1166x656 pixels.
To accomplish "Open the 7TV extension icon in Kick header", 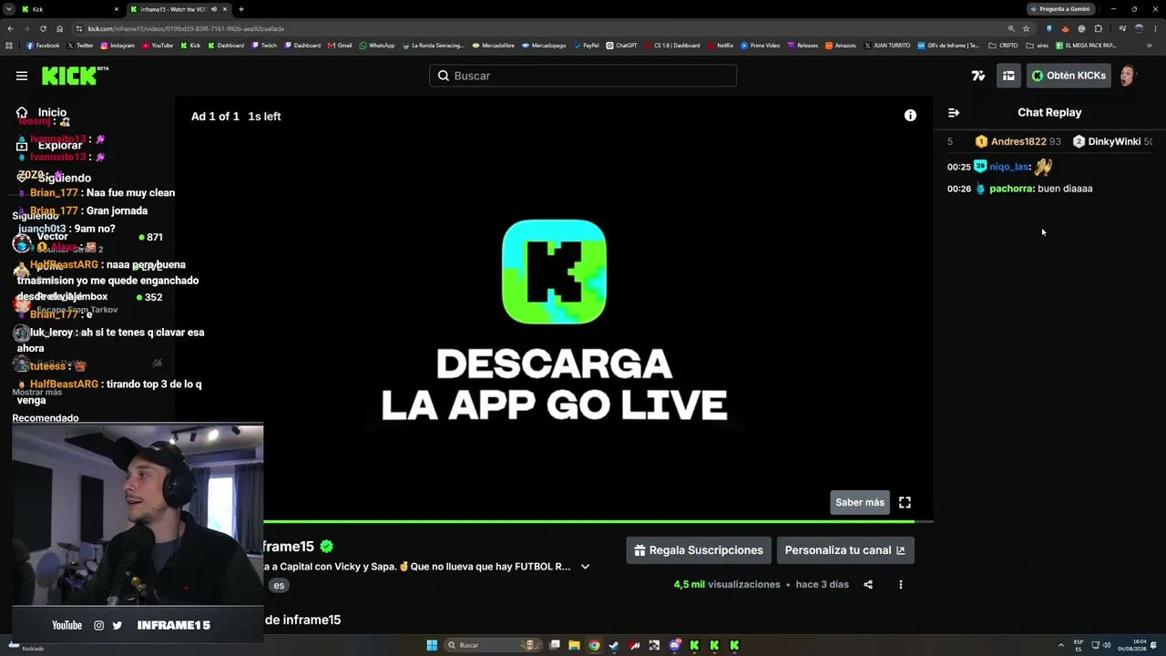I will point(978,76).
